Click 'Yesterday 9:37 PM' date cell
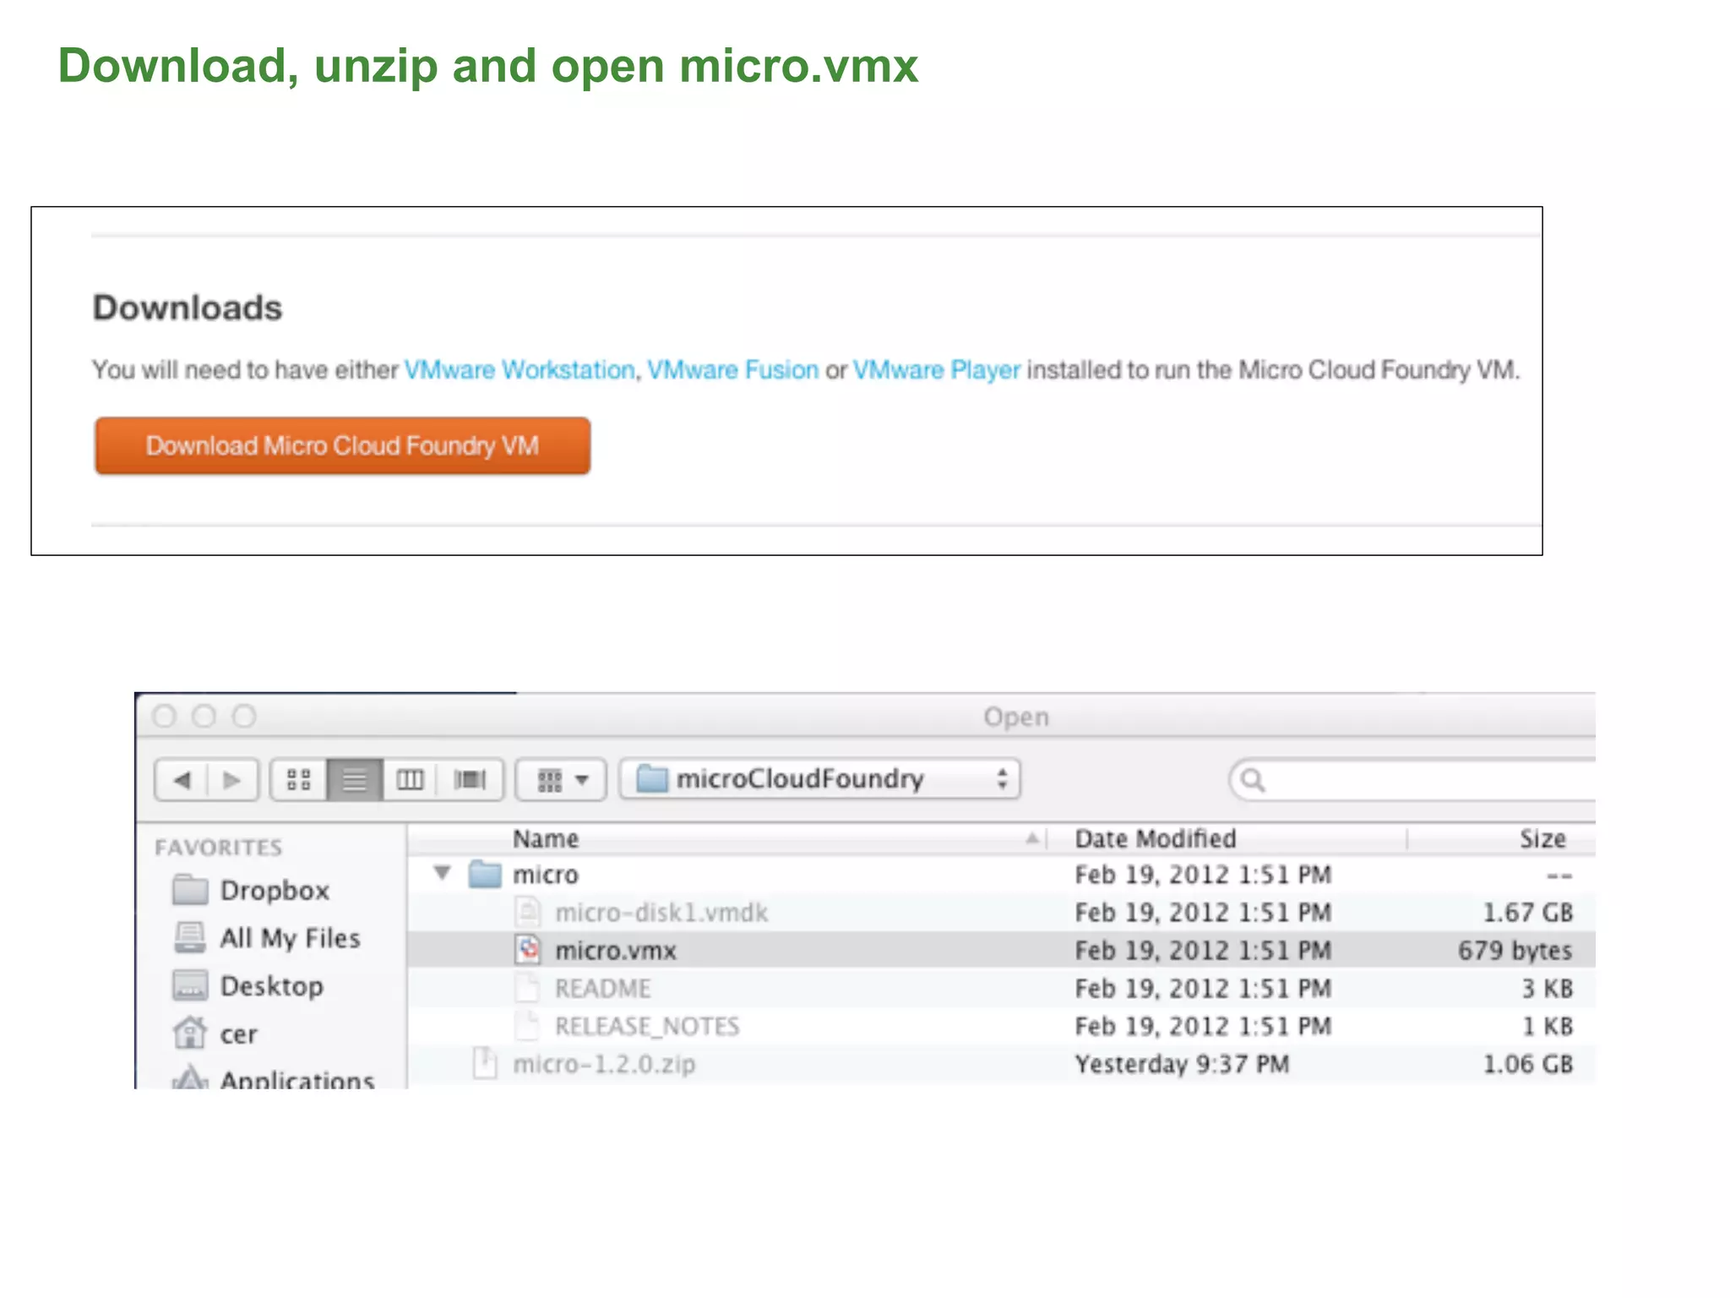 (1182, 1064)
